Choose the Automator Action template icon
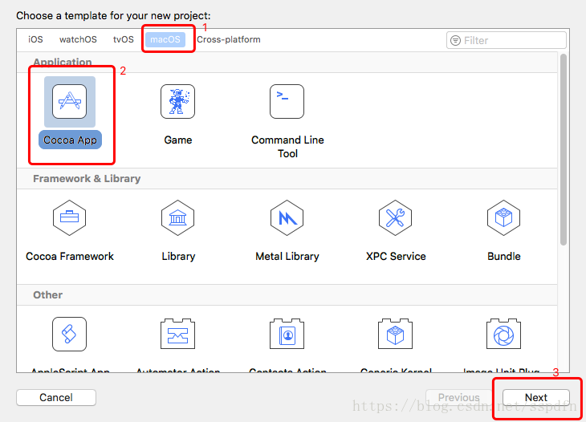This screenshot has width=586, height=422. 178,334
